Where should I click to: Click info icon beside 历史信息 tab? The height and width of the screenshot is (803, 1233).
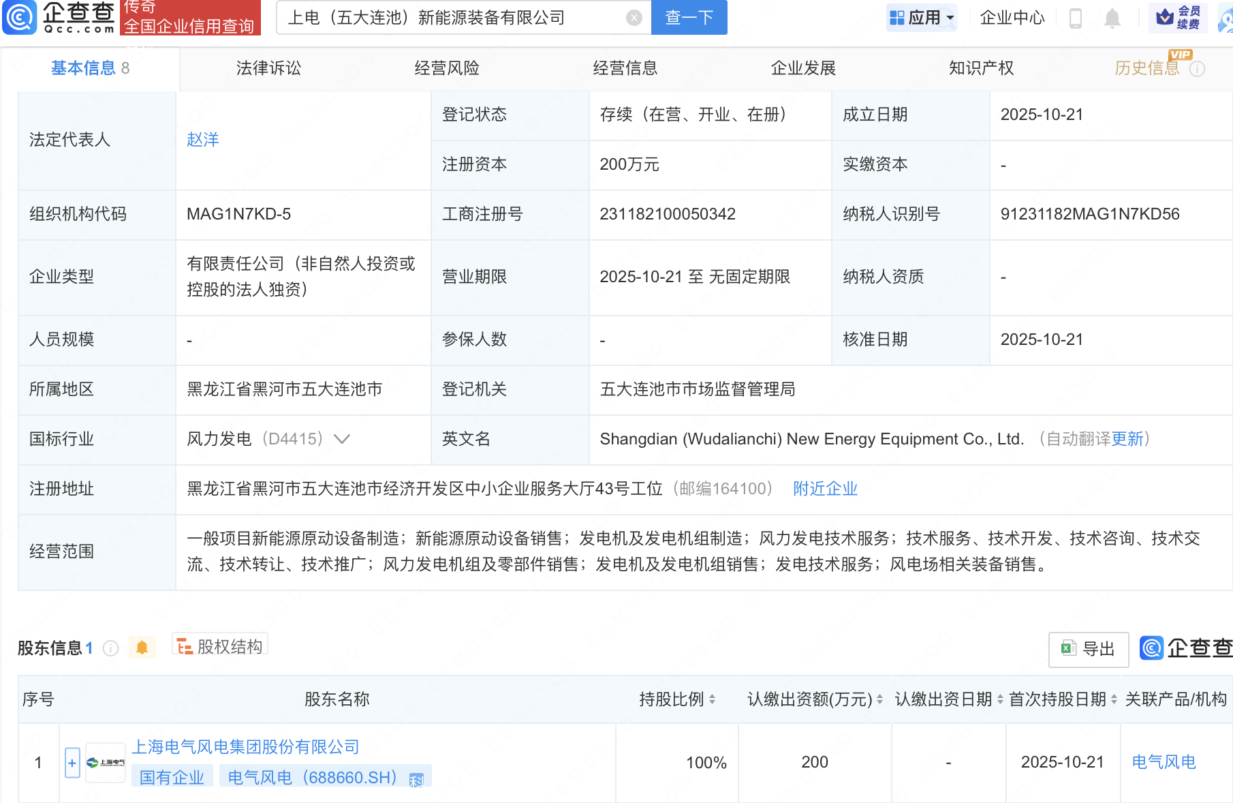1197,69
